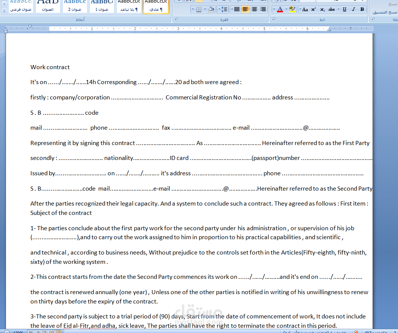Click the Web Layout view icon
The image size is (398, 333).
coord(45,332)
